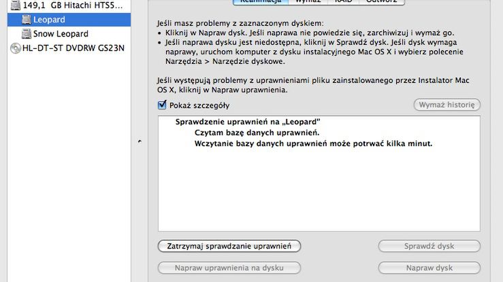Click Wymaż historię button
503x282 pixels.
pyautogui.click(x=447, y=105)
